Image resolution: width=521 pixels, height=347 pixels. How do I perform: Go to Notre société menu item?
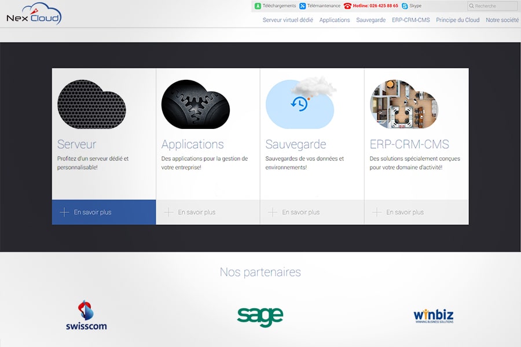click(502, 20)
